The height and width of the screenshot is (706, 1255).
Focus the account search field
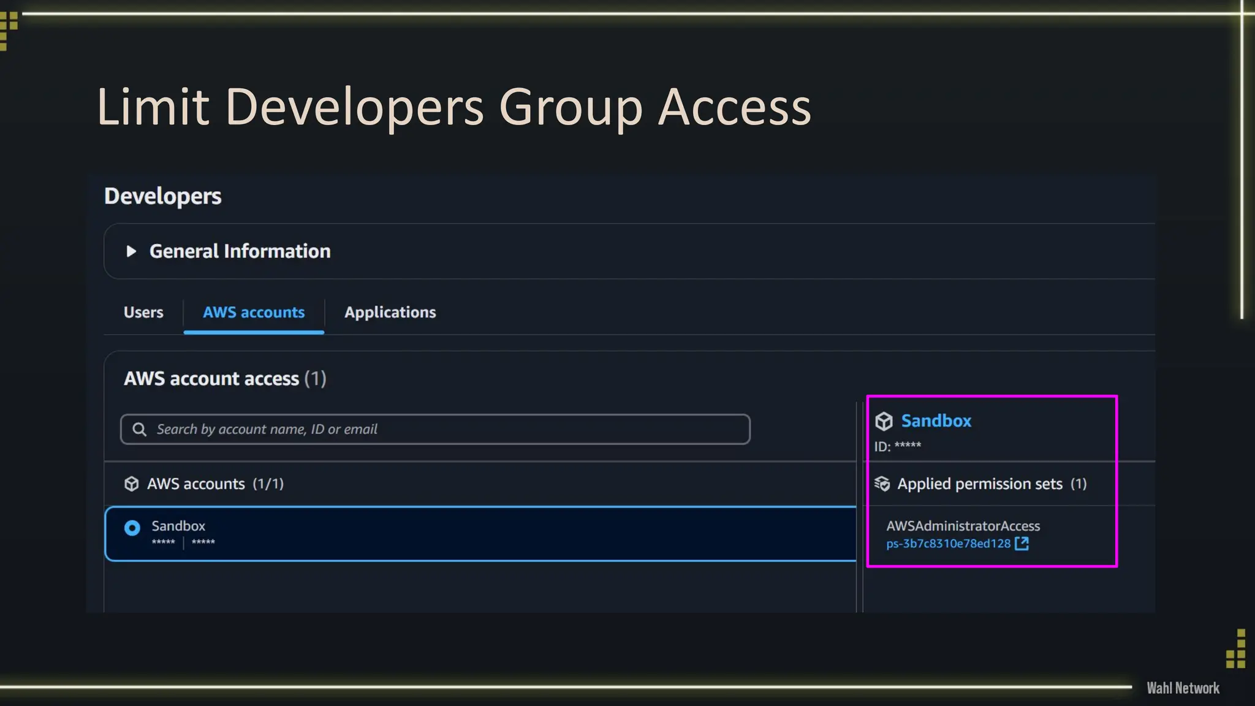pyautogui.click(x=435, y=429)
